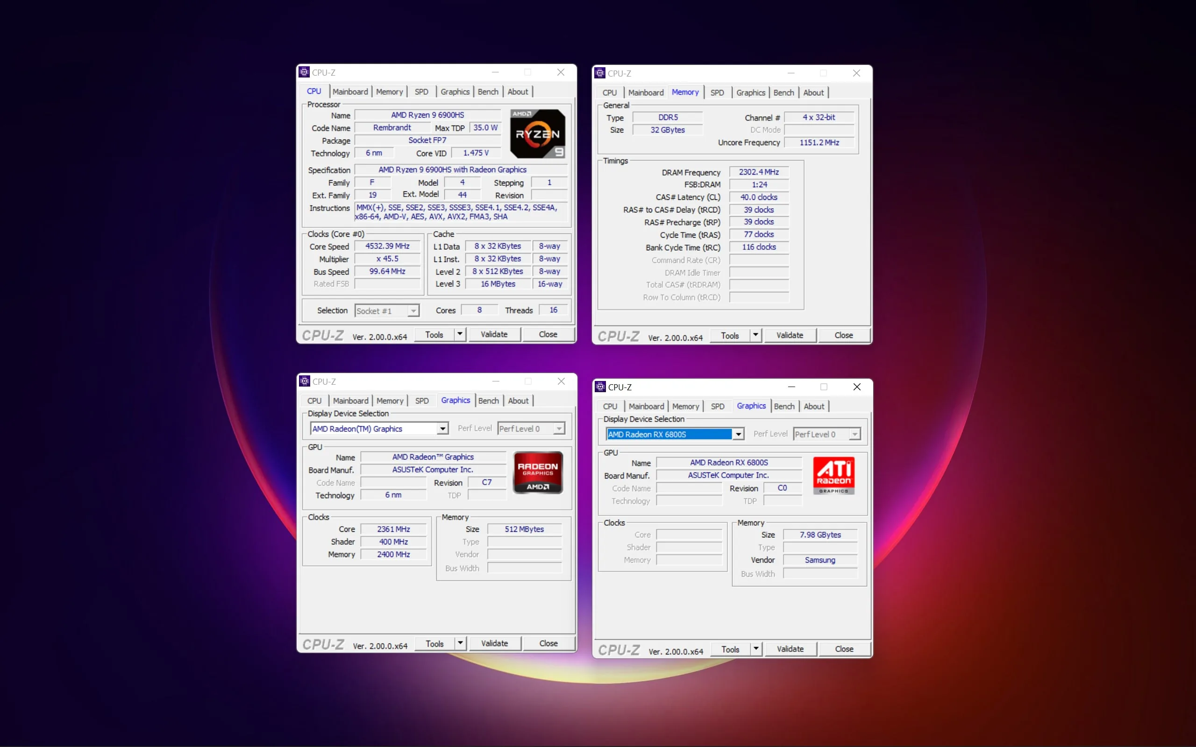Image resolution: width=1196 pixels, height=747 pixels.
Task: Select Bench tab in Radeon(TM) Graphics window
Action: pyautogui.click(x=488, y=401)
